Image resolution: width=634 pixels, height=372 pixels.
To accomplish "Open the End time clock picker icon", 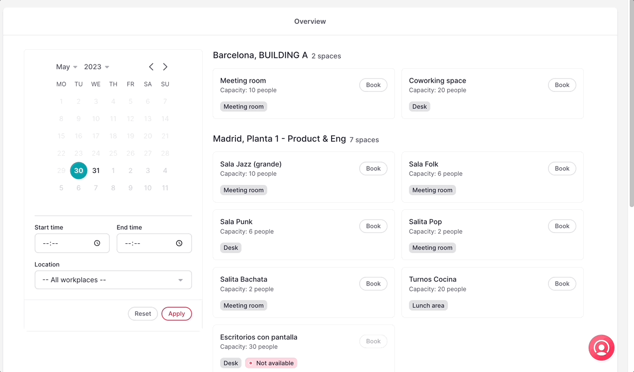I will pyautogui.click(x=179, y=243).
